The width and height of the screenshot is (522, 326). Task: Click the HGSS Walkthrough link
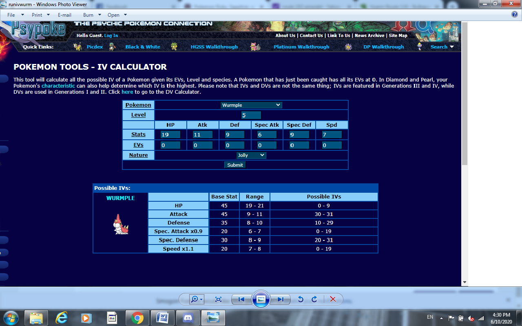pos(214,47)
